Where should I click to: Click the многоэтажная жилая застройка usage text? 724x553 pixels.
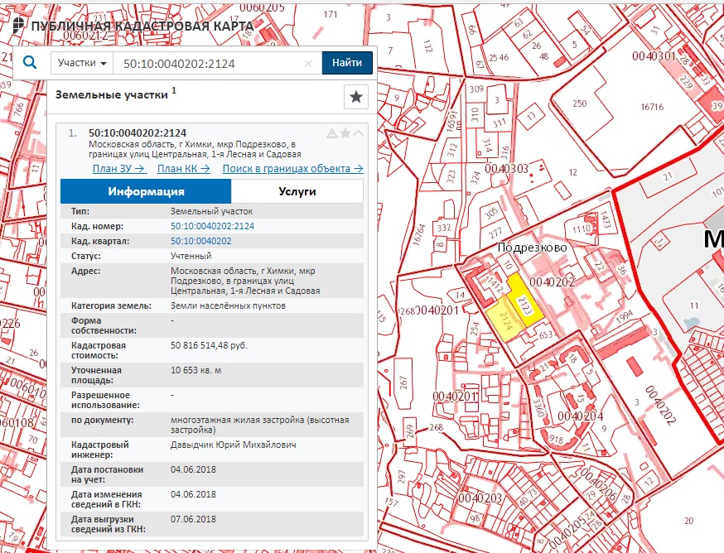click(x=260, y=425)
